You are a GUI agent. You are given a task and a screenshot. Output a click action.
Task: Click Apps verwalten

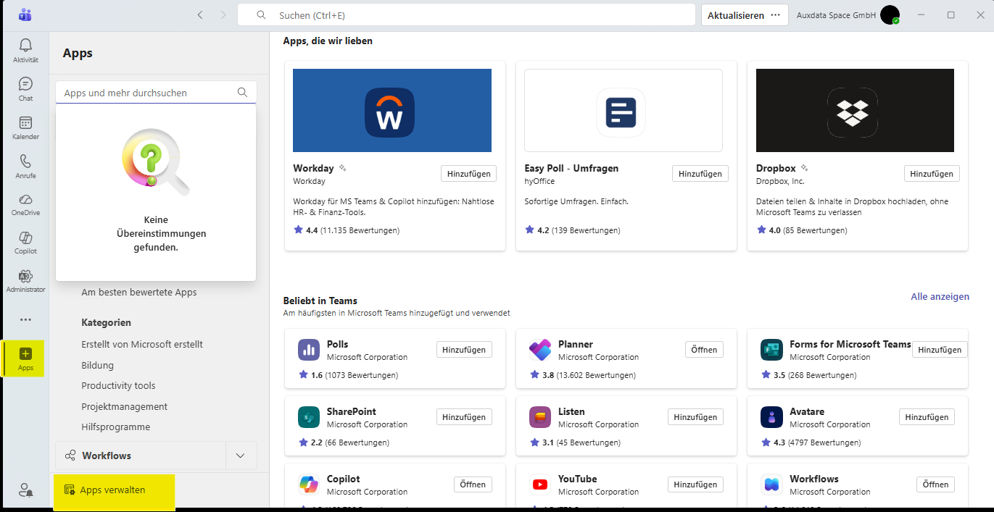point(114,490)
